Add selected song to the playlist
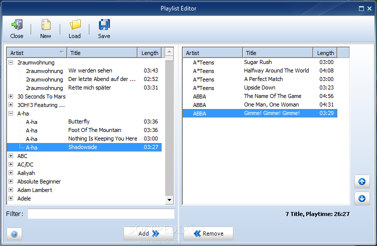Image resolution: width=377 pixels, height=246 pixels. 149,233
